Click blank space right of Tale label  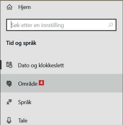pos(75,120)
